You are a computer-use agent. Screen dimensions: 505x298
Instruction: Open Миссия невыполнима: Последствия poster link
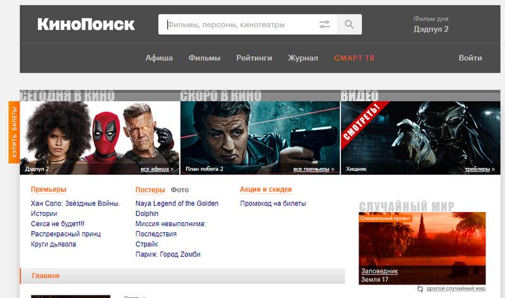[170, 229]
